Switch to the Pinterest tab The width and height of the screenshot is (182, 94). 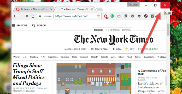34,9
